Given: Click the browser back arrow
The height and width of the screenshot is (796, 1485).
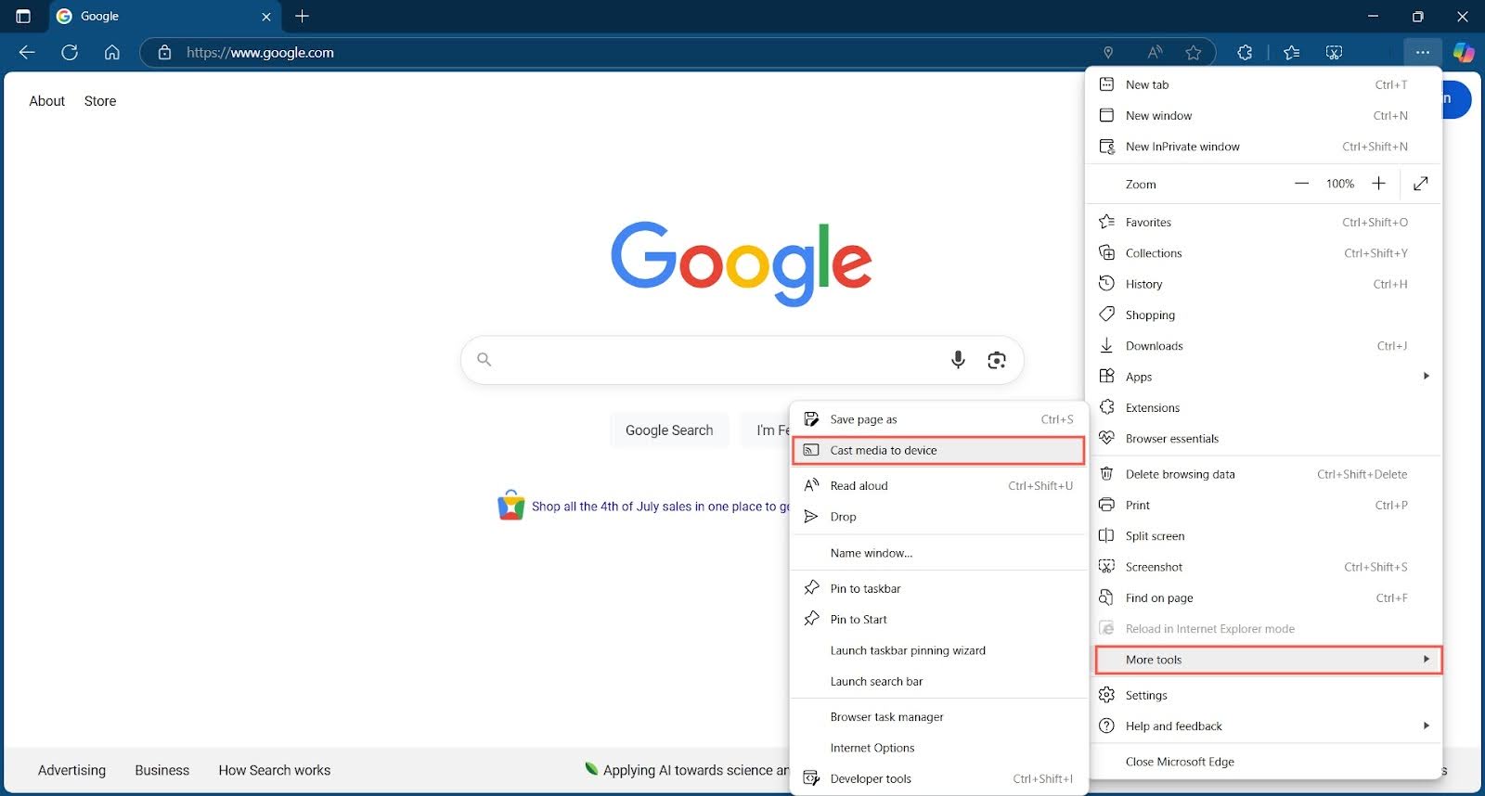Looking at the screenshot, I should point(27,53).
